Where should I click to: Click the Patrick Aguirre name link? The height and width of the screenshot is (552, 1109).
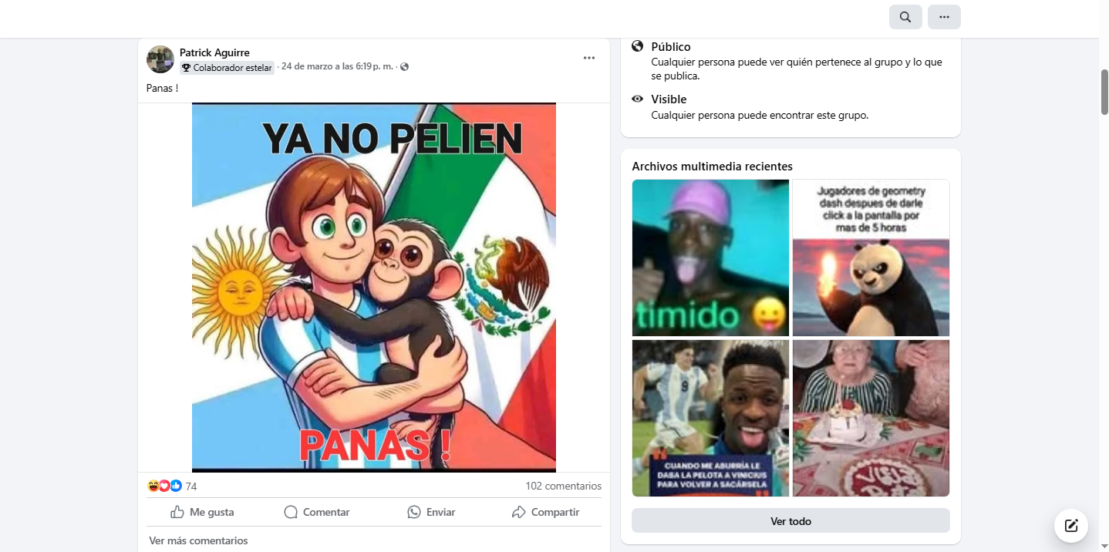click(214, 52)
